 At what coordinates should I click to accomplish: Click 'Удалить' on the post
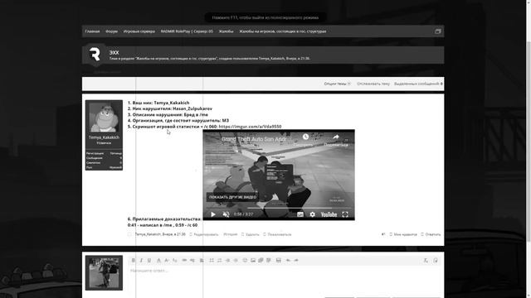click(251, 234)
